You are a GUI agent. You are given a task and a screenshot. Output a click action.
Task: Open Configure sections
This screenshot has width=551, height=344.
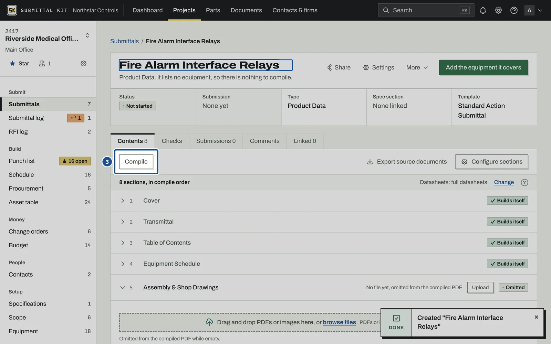[x=492, y=162]
